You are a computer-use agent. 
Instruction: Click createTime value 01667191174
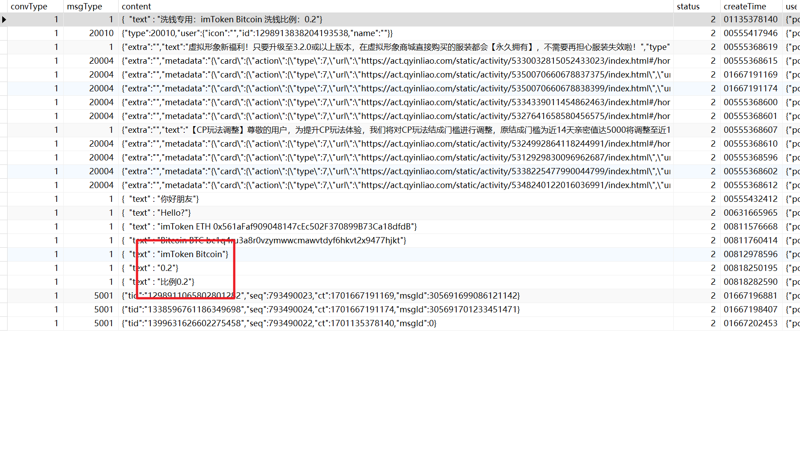pyautogui.click(x=751, y=88)
